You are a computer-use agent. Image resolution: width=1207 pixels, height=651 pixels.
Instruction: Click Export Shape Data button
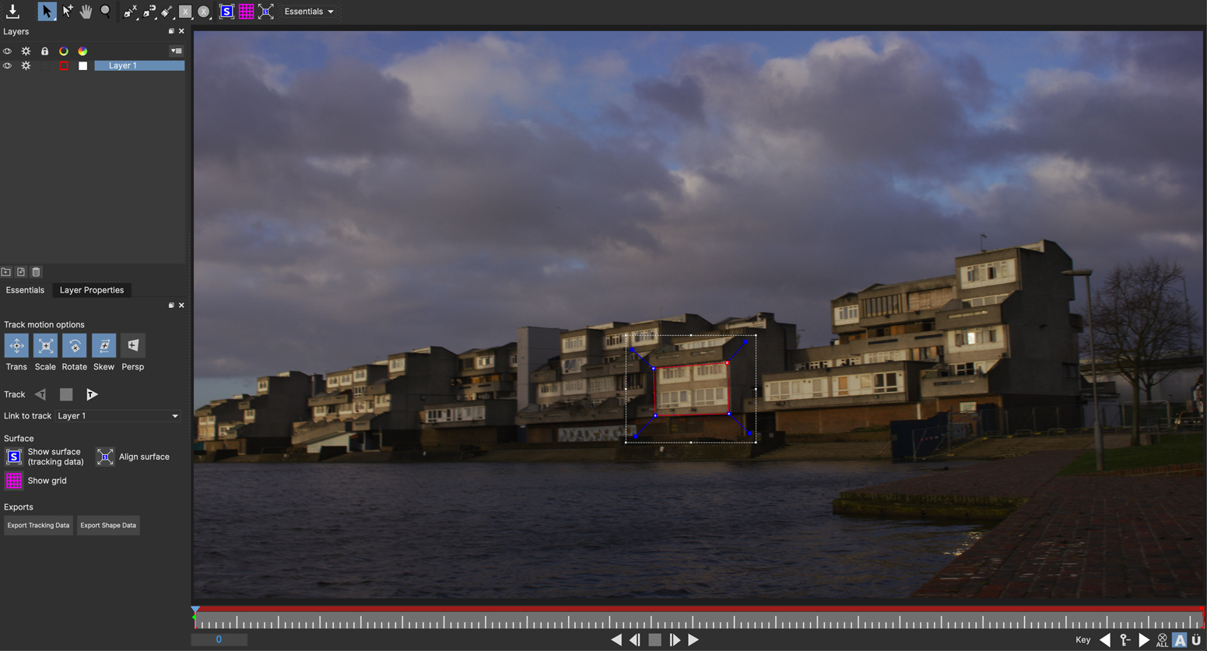108,526
